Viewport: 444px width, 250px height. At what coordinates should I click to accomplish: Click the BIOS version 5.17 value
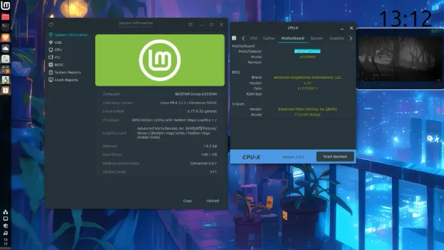(307, 83)
